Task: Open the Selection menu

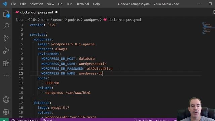Action: coord(36,4)
